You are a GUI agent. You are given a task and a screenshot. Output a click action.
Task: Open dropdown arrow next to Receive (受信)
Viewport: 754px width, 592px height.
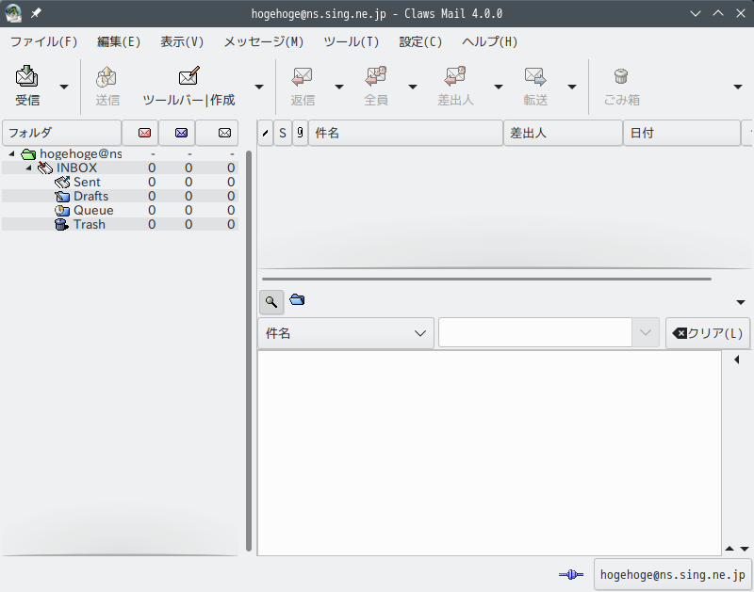coord(64,87)
